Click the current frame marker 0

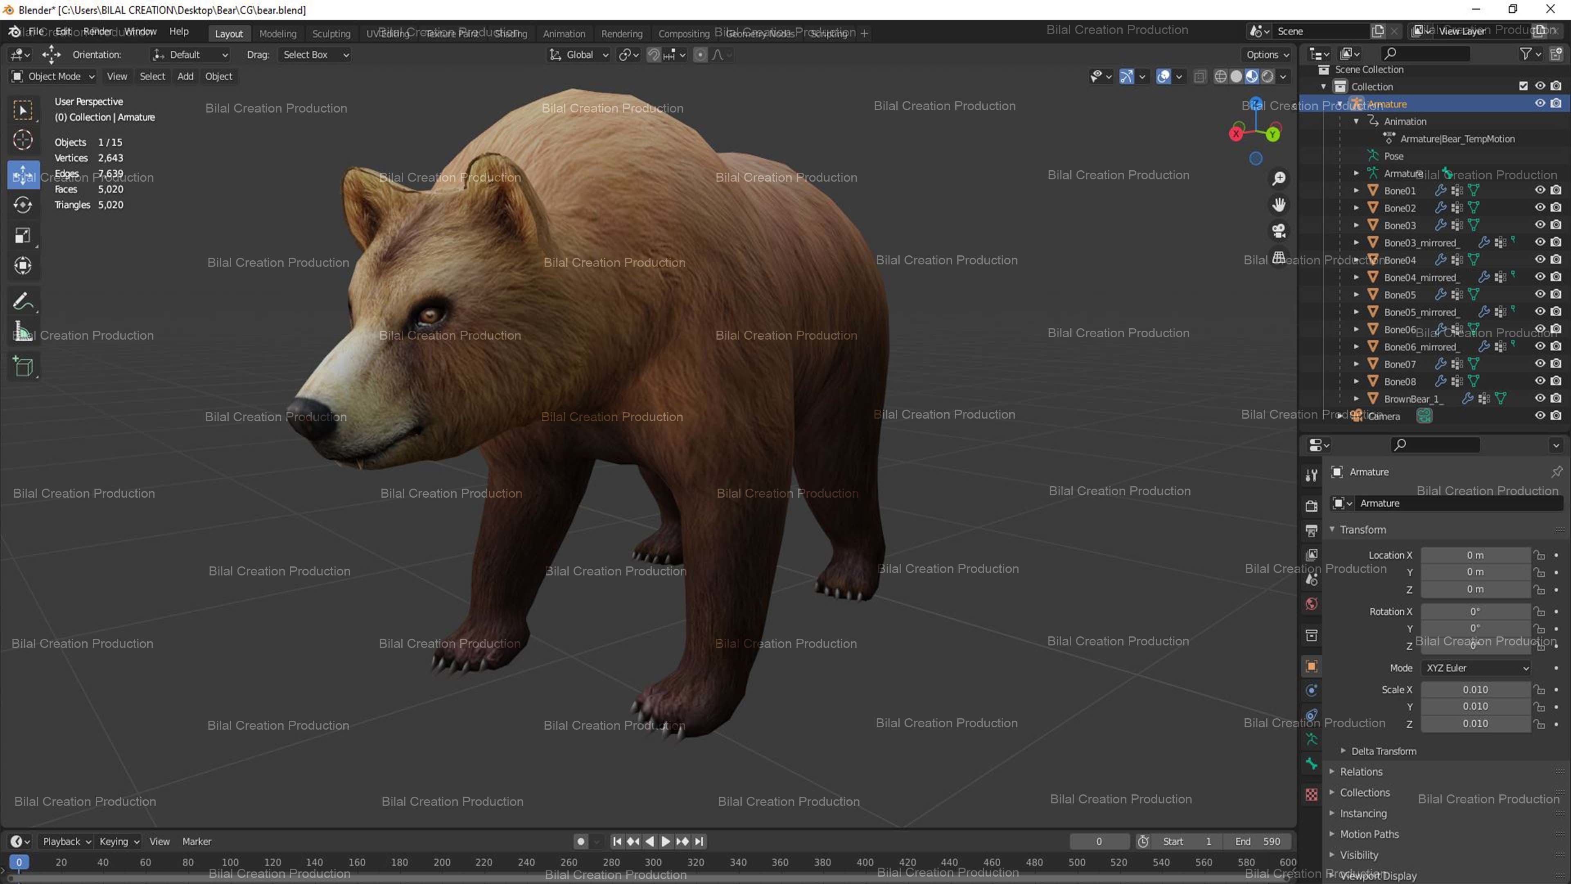point(19,862)
